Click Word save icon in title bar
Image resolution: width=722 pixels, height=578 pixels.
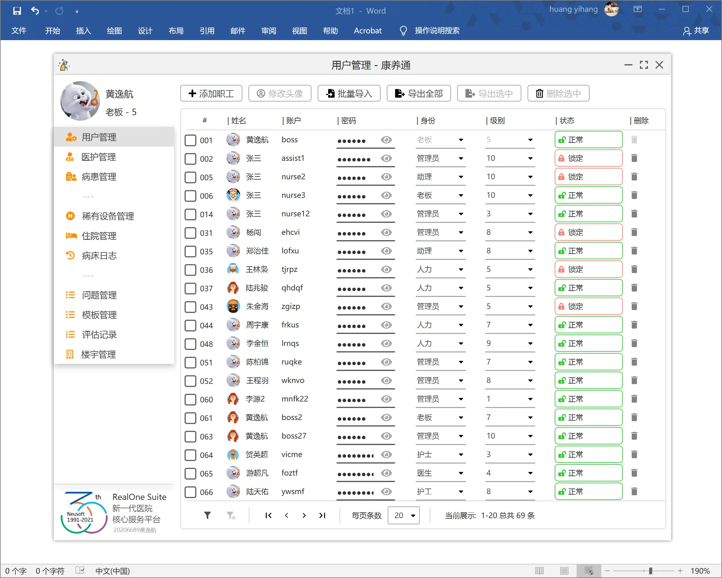pos(17,11)
